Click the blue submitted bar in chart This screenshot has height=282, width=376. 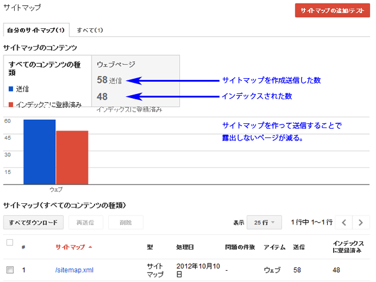pyautogui.click(x=39, y=152)
